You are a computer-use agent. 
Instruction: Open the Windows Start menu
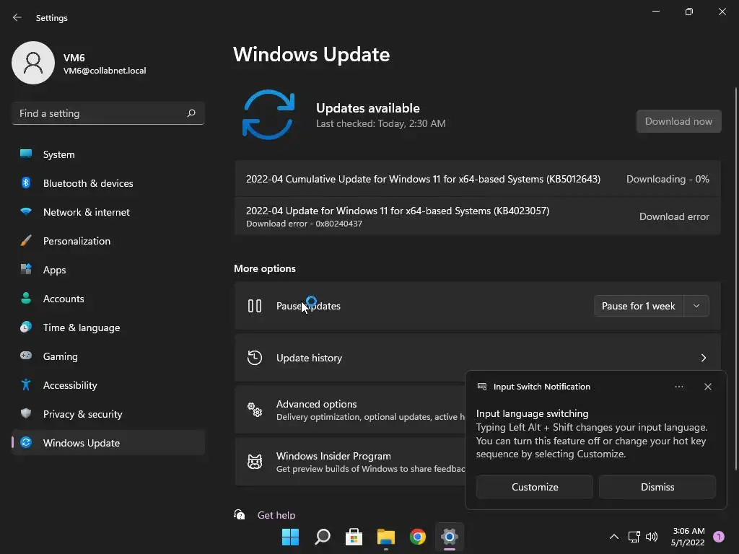(290, 537)
